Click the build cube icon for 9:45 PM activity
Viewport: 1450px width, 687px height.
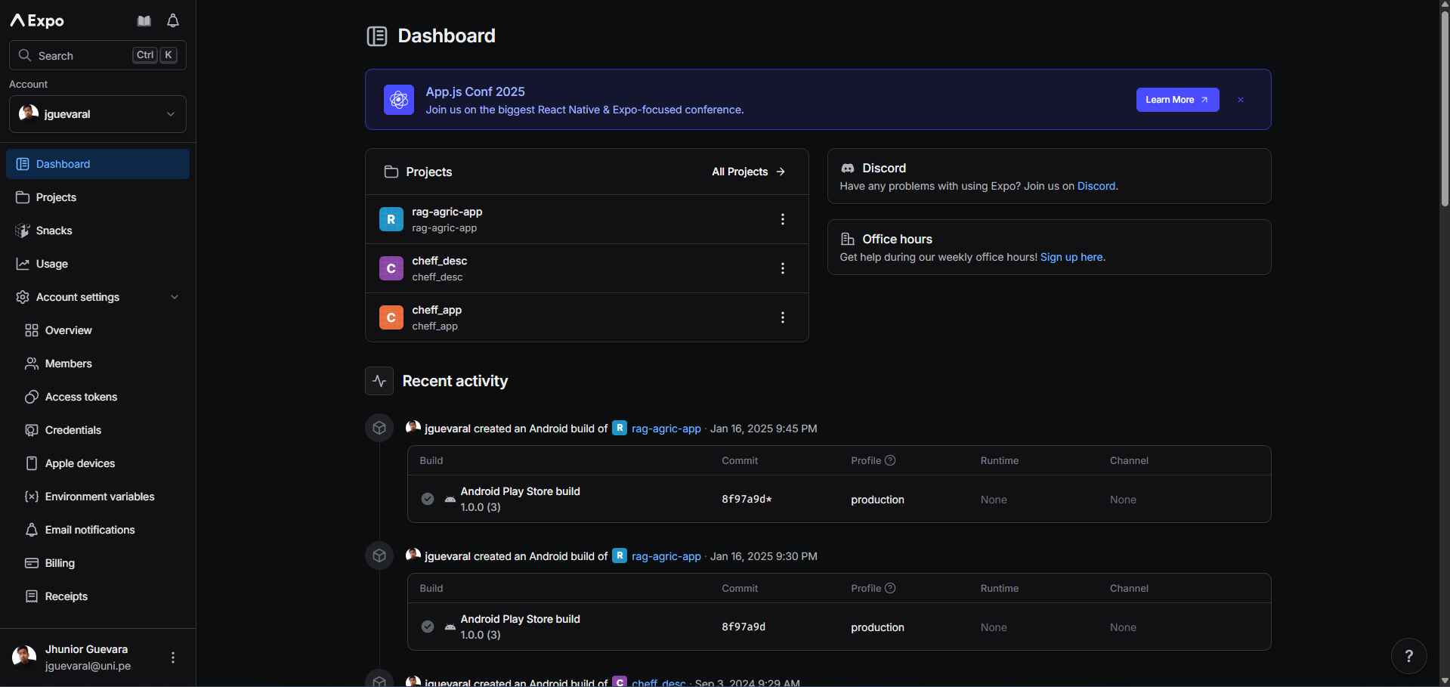coord(379,428)
